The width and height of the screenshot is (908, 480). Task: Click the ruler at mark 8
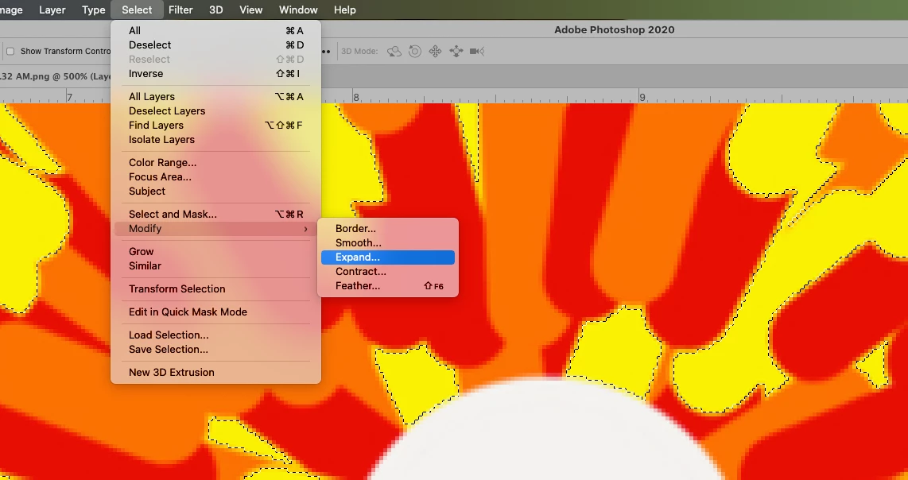tap(355, 97)
